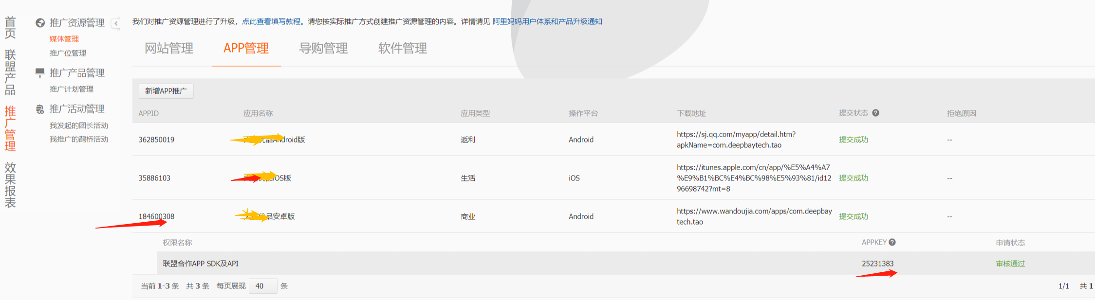
Task: Click the APPKEY value 25231383
Action: click(x=877, y=264)
